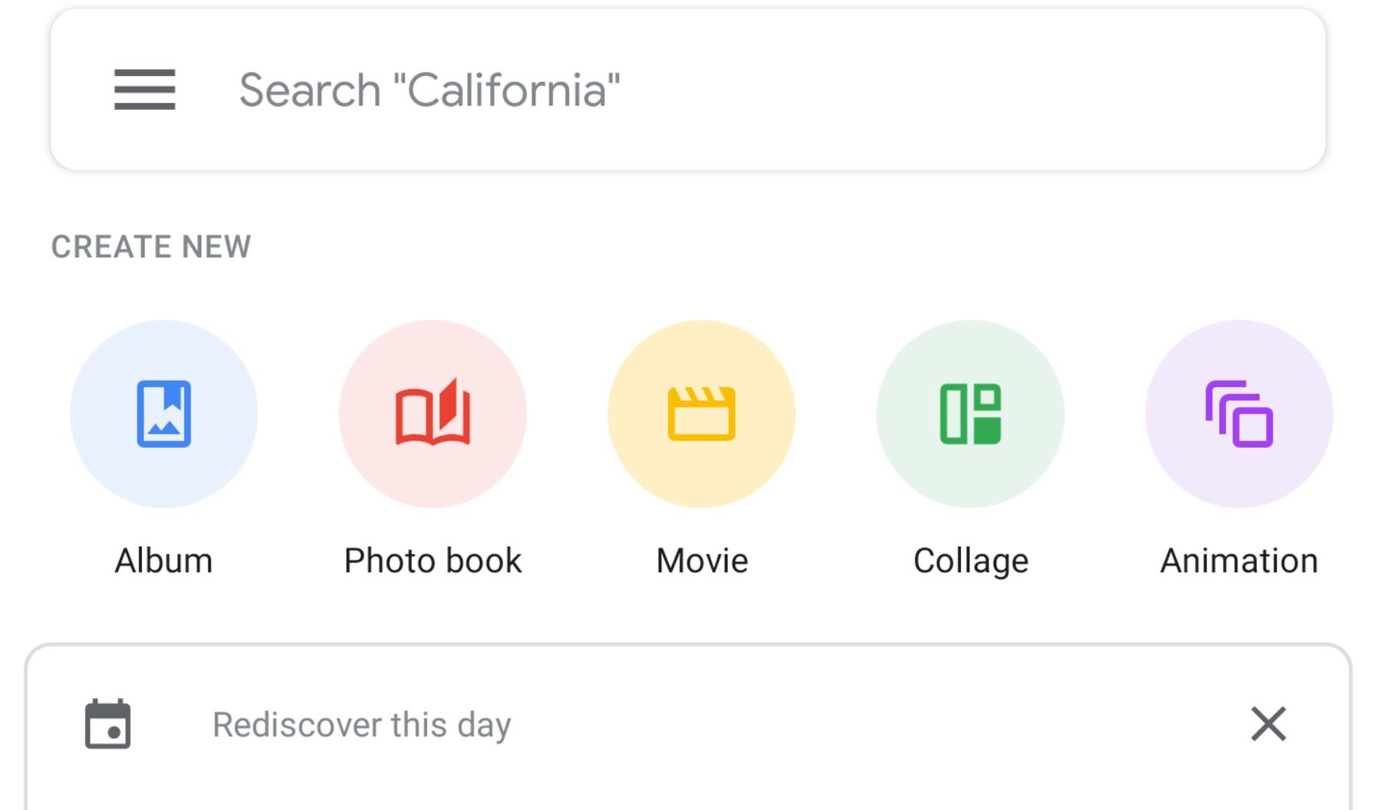The image size is (1375, 810).
Task: Open the Rediscover this day title
Action: (362, 725)
